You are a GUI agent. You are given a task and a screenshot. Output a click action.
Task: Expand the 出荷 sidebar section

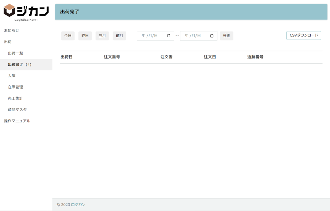coord(8,42)
